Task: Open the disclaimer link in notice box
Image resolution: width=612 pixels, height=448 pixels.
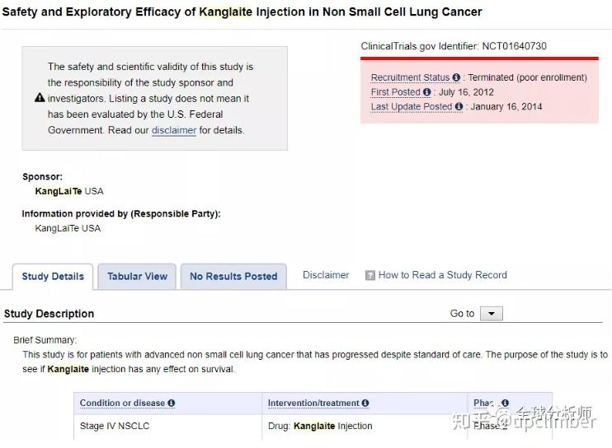Action: coord(174,130)
